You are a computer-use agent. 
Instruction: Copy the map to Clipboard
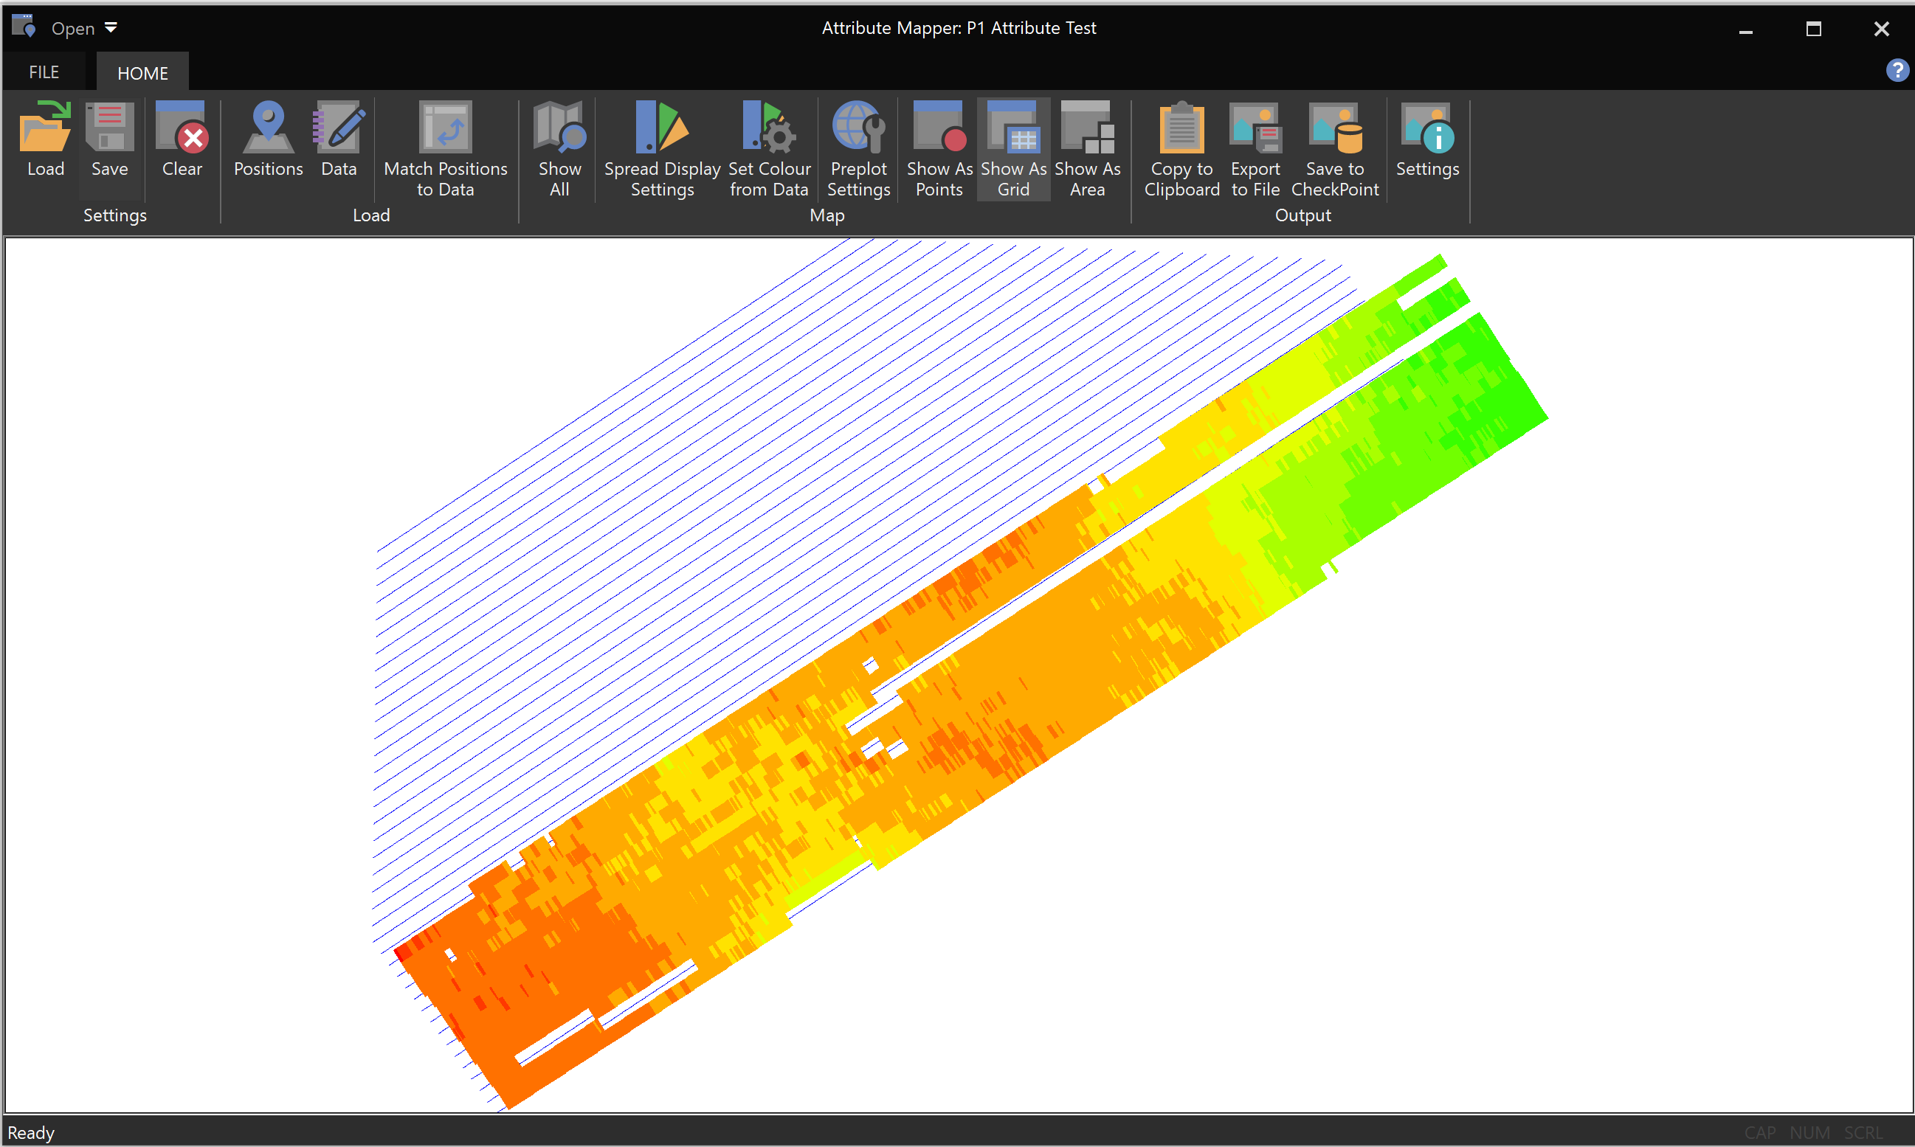pyautogui.click(x=1181, y=149)
